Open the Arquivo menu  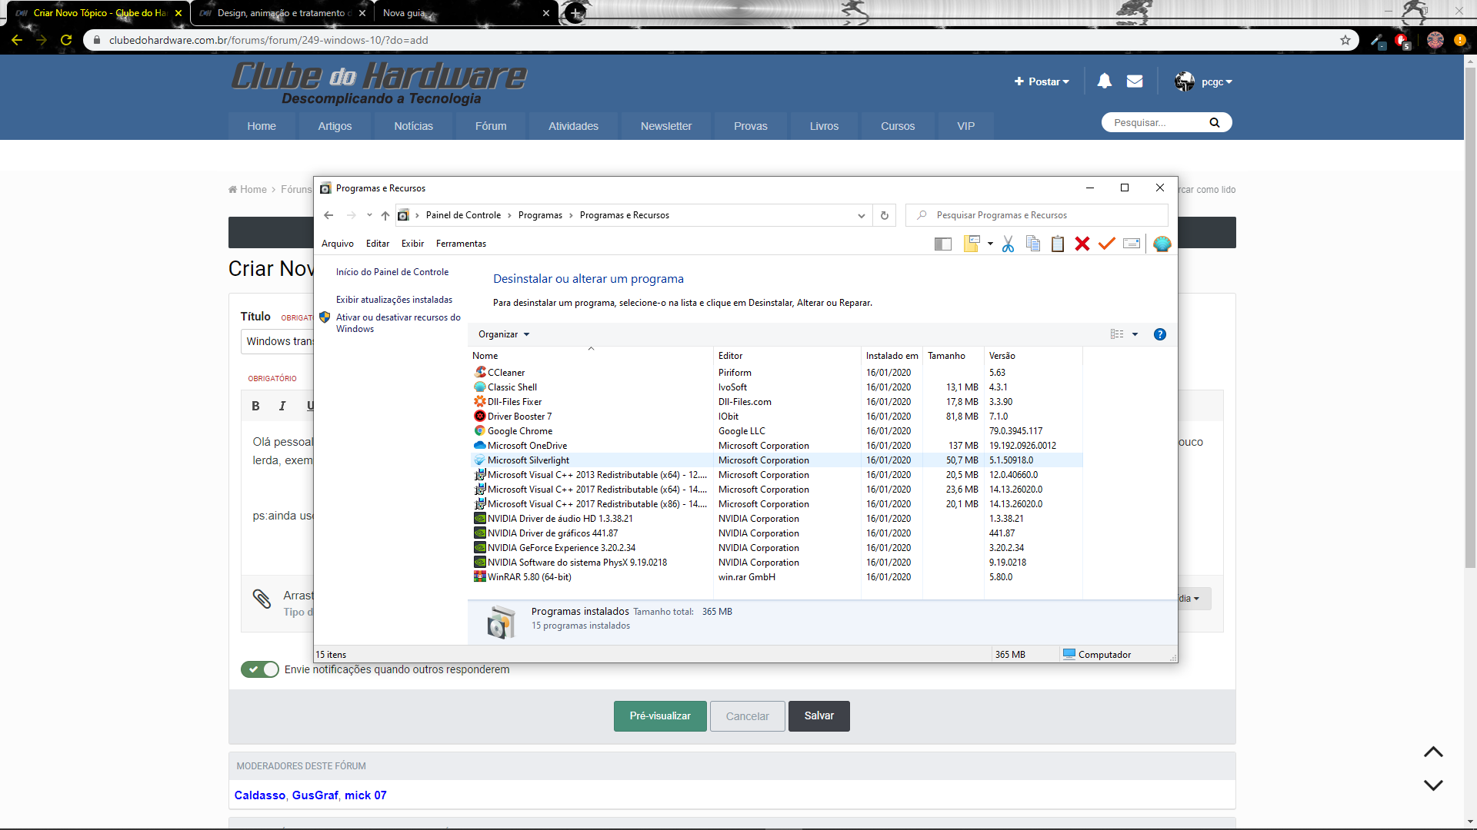coord(337,244)
